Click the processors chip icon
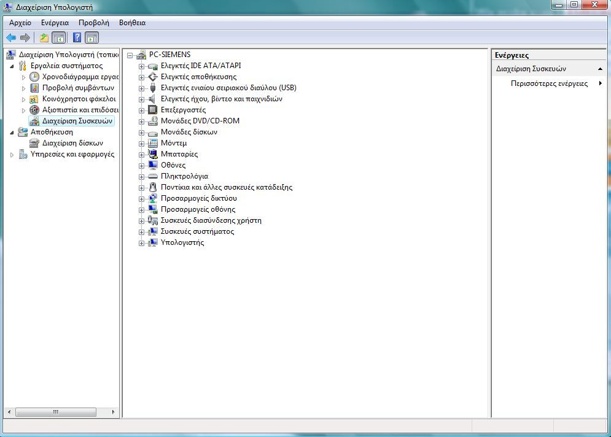This screenshot has height=437, width=611. coord(153,110)
